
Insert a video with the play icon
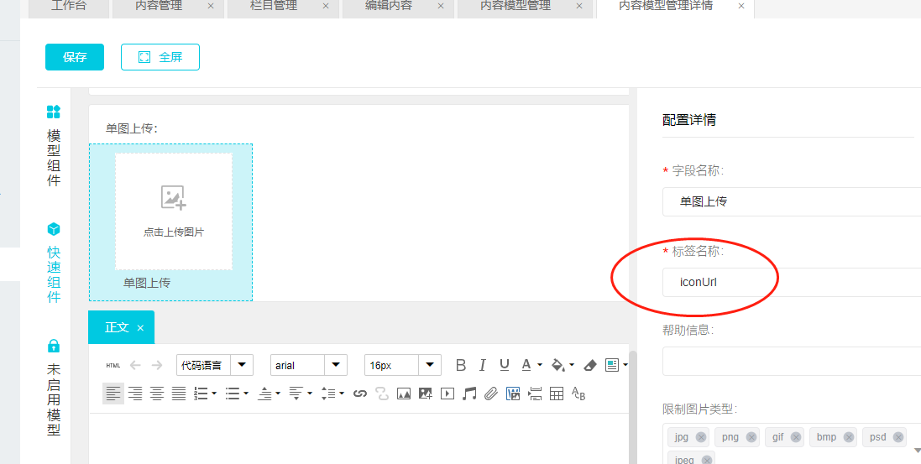pyautogui.click(x=447, y=394)
